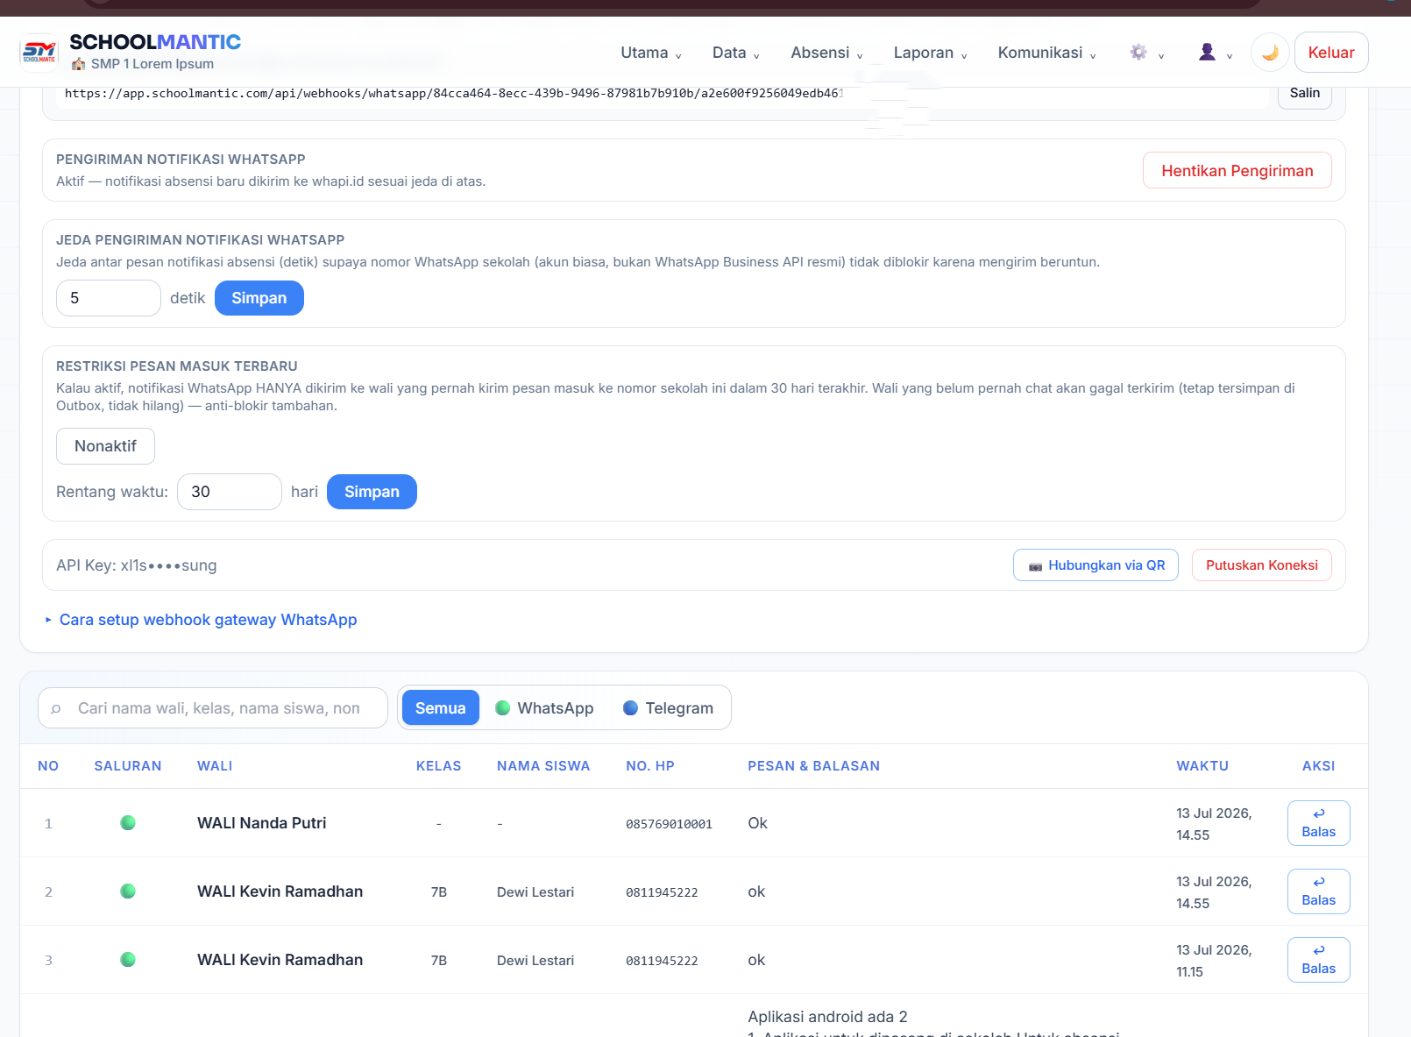The image size is (1411, 1037).
Task: Click green WhatsApp status dot for Nanda Putri
Action: [128, 822]
